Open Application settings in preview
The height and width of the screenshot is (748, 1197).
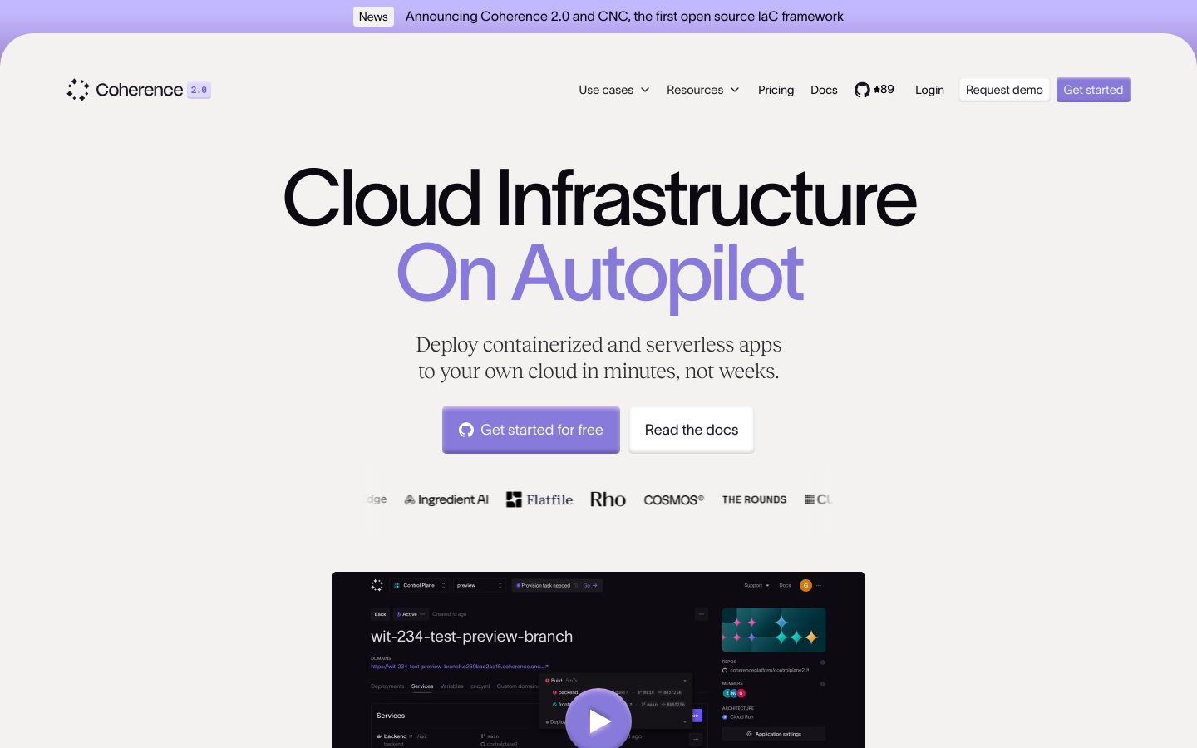coord(774,734)
